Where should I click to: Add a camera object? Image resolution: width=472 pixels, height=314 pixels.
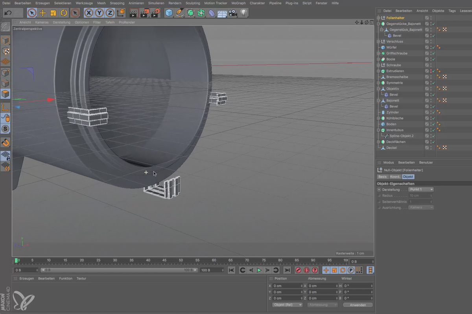(233, 13)
